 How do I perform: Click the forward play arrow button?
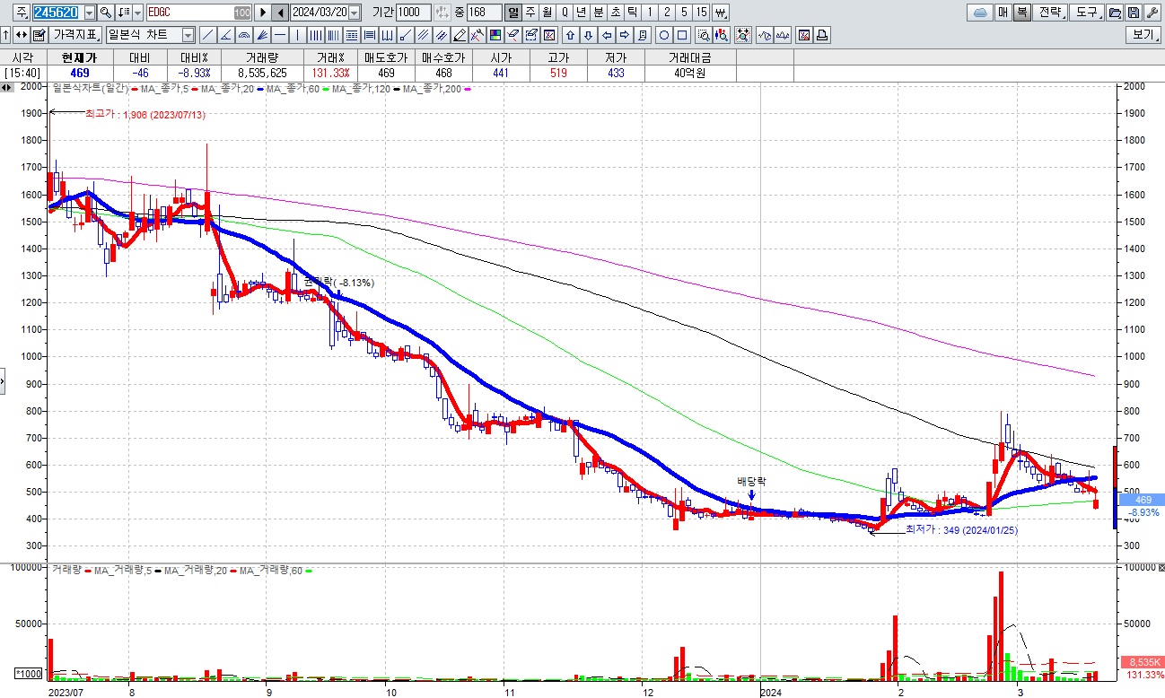coord(262,13)
